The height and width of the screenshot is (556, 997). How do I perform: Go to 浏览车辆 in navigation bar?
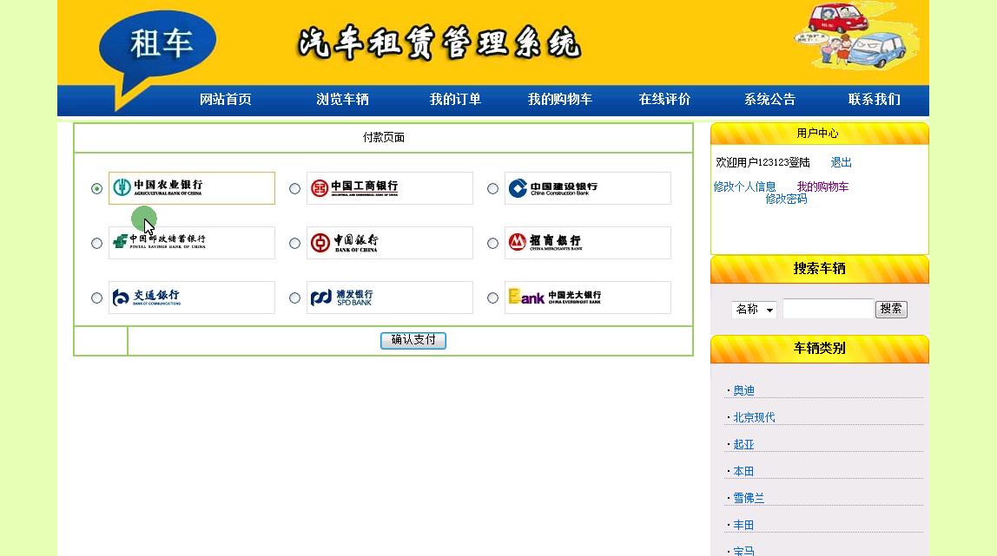pos(343,99)
